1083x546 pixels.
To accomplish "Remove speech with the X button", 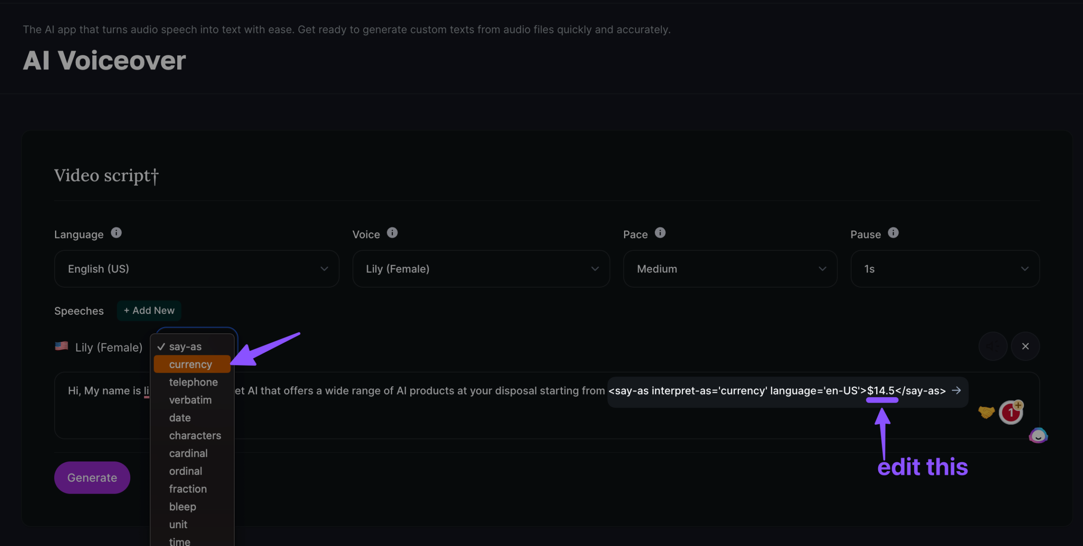I will 1025,346.
